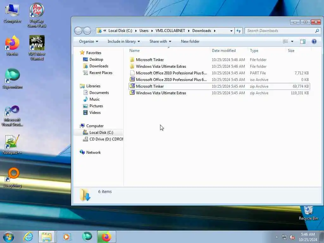
Task: Show hidden tray icons arrow
Action: tap(277, 237)
